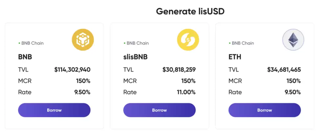
Task: Click the 150% MCR value in slisBNB card
Action: [x=188, y=81]
